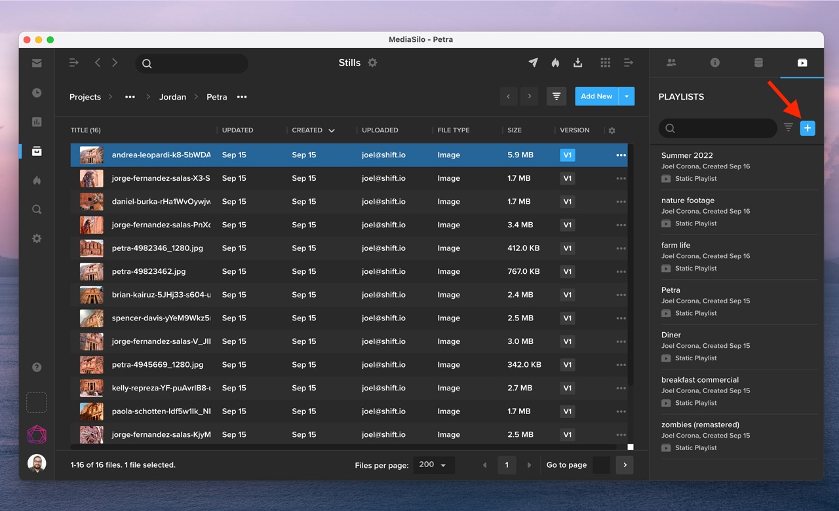The height and width of the screenshot is (511, 839).
Task: Click the download icon in top toolbar
Action: click(577, 63)
